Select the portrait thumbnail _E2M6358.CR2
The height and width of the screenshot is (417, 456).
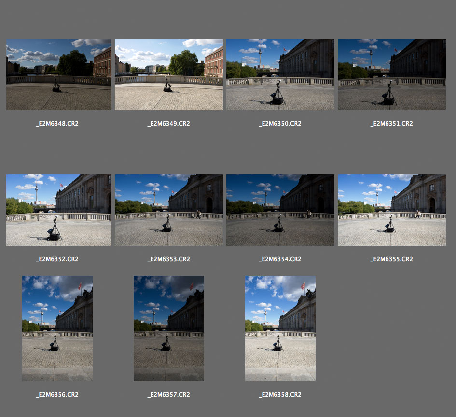click(280, 328)
